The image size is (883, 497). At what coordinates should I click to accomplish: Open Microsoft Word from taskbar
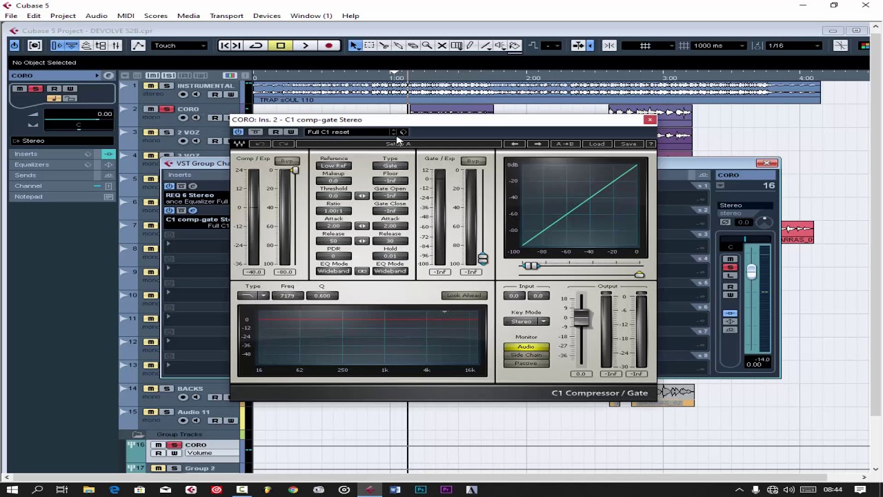tap(395, 489)
